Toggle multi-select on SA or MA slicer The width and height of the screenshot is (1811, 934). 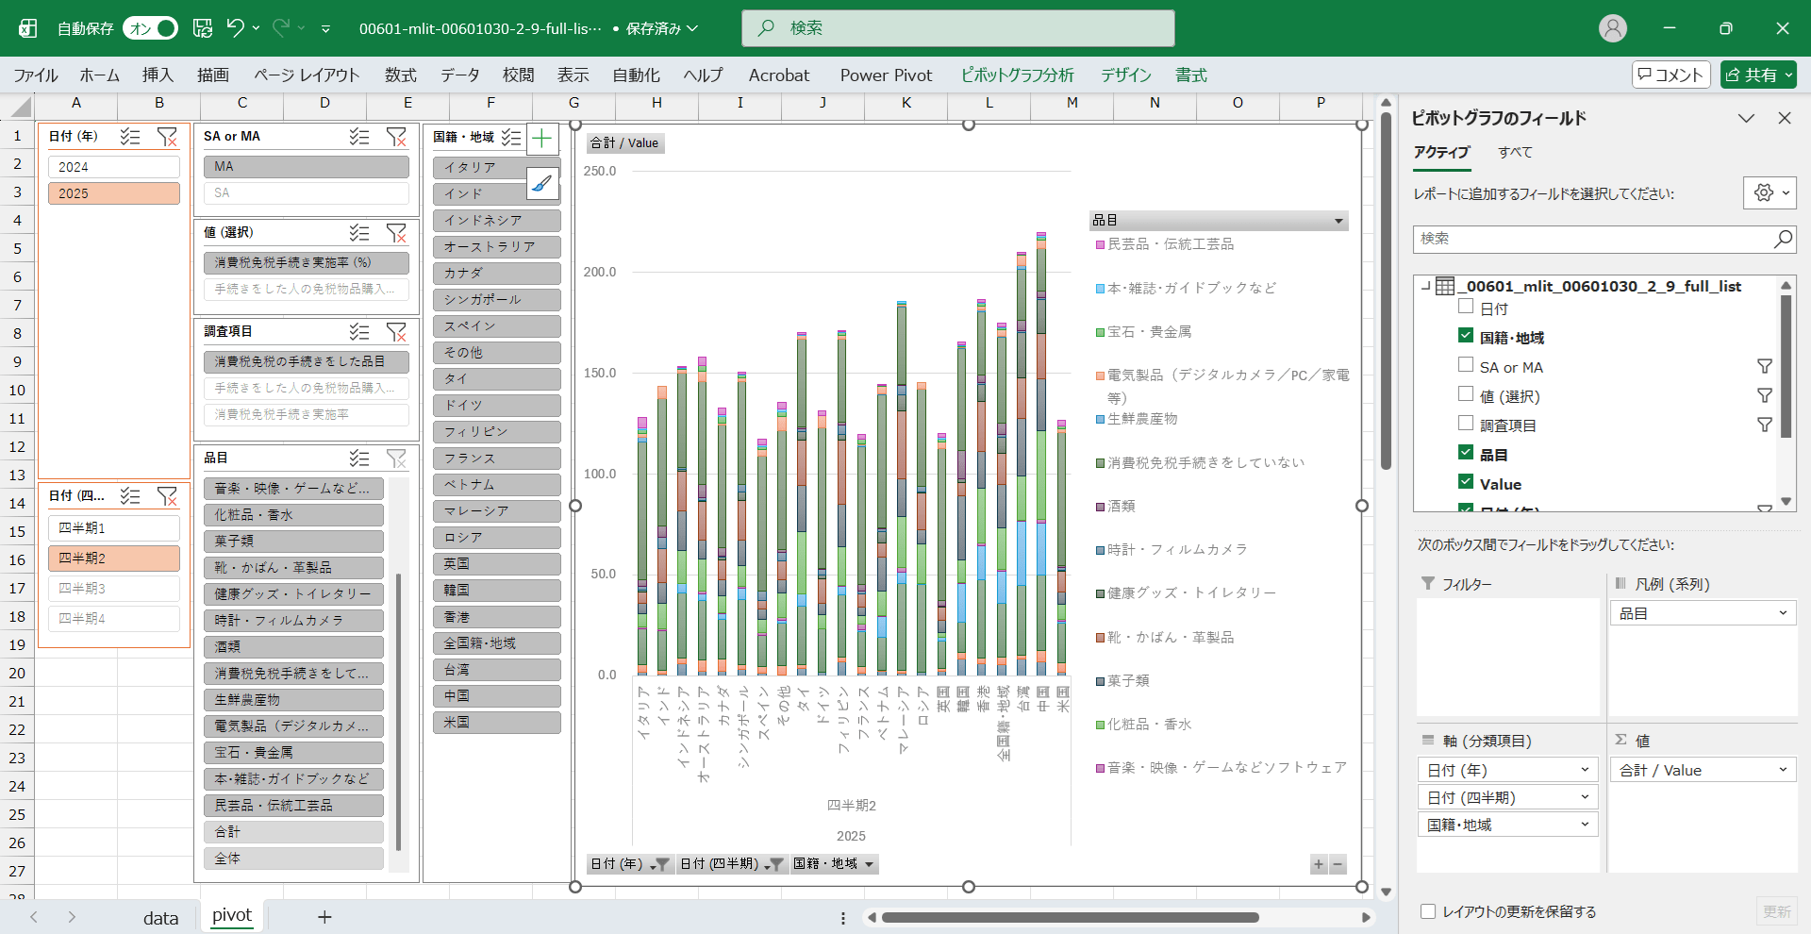359,137
